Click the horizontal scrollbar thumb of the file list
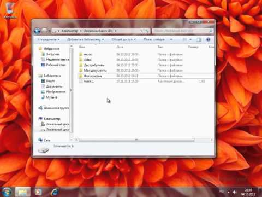 136,140
